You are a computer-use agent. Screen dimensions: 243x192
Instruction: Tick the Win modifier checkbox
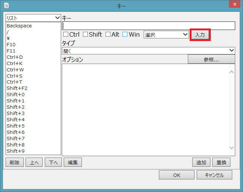(x=125, y=34)
